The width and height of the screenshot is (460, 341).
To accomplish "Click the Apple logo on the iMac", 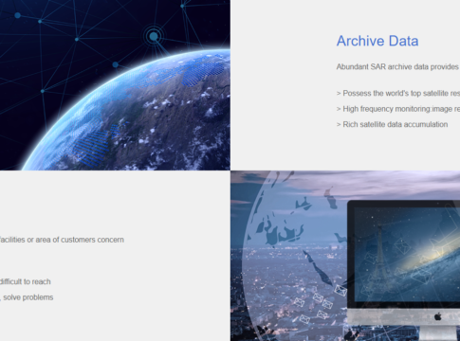I will point(437,316).
